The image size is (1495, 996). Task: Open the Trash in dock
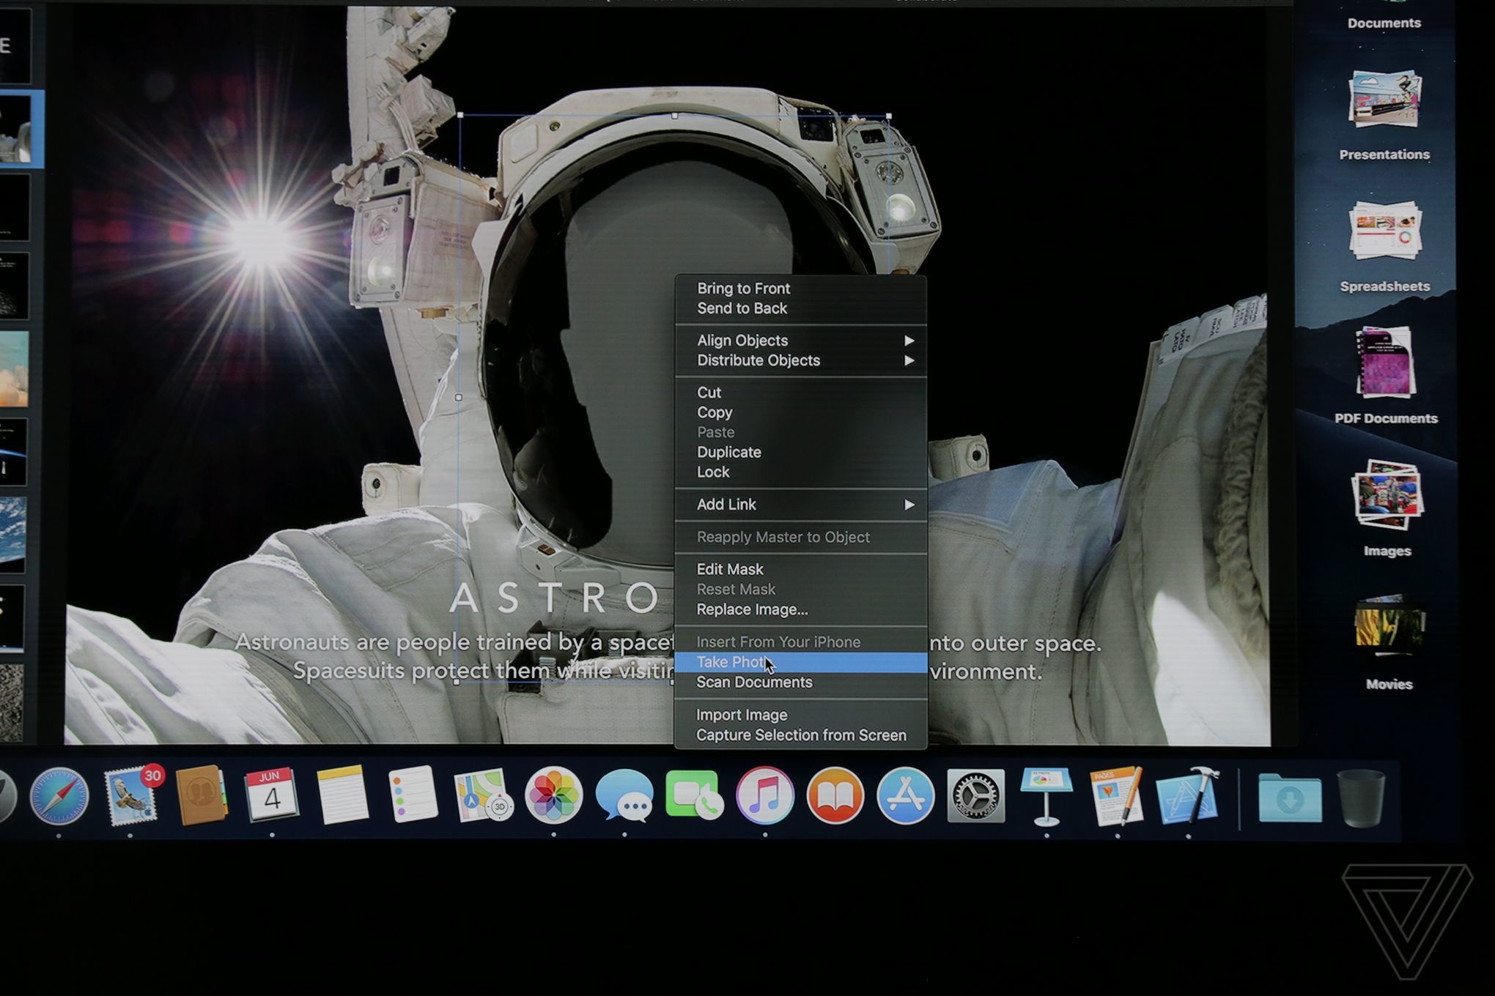(1361, 798)
